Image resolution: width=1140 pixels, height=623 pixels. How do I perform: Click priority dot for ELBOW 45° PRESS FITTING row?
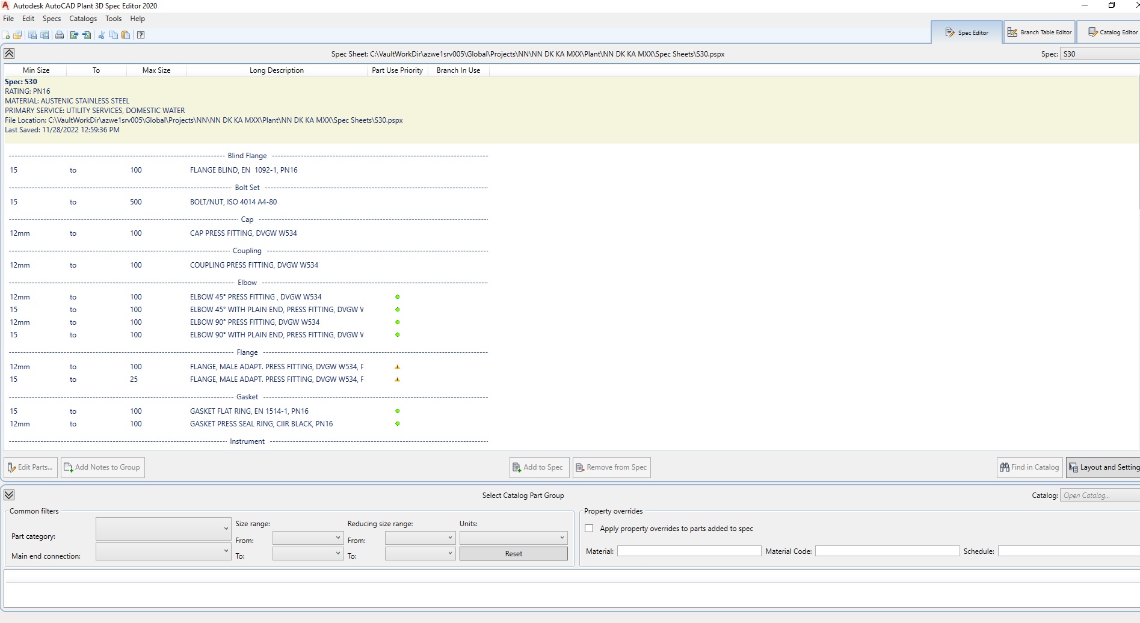pos(398,296)
